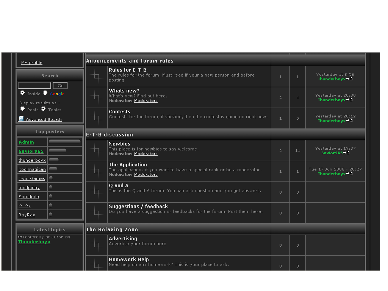Open koolmagican profile in Top posters

32,169
